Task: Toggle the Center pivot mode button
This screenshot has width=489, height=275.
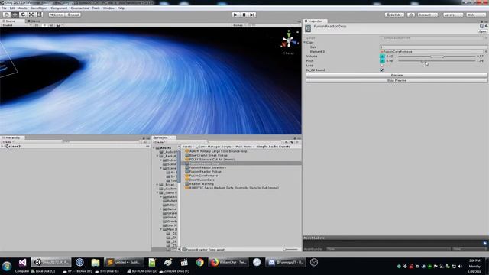Action: click(57, 15)
